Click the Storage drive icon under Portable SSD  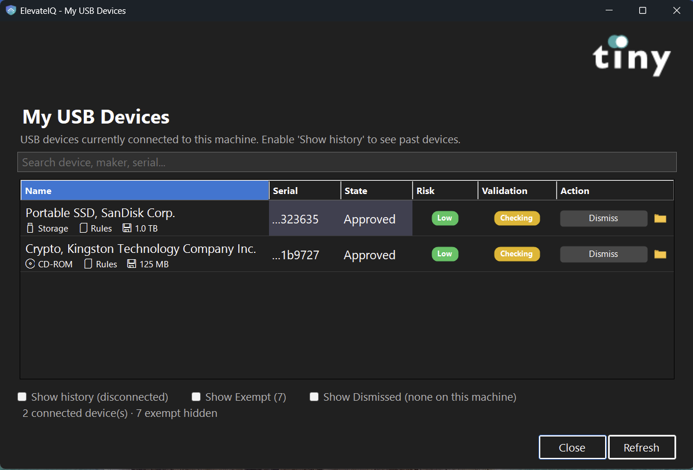30,228
